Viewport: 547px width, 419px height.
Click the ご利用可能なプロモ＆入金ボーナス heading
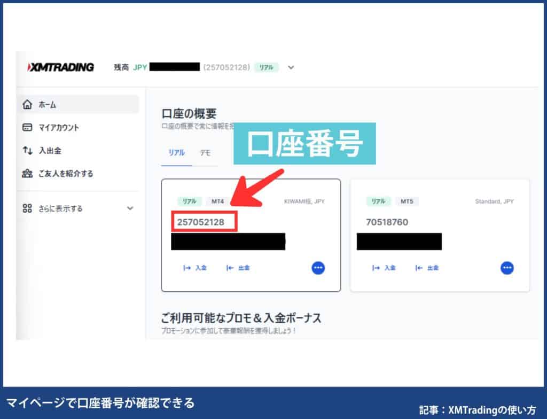pos(241,318)
